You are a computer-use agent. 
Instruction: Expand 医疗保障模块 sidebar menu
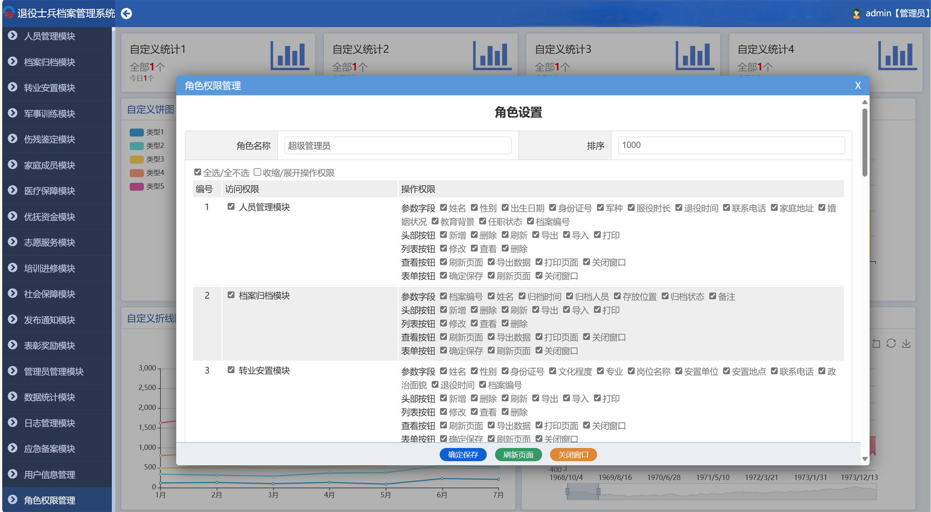coord(49,191)
